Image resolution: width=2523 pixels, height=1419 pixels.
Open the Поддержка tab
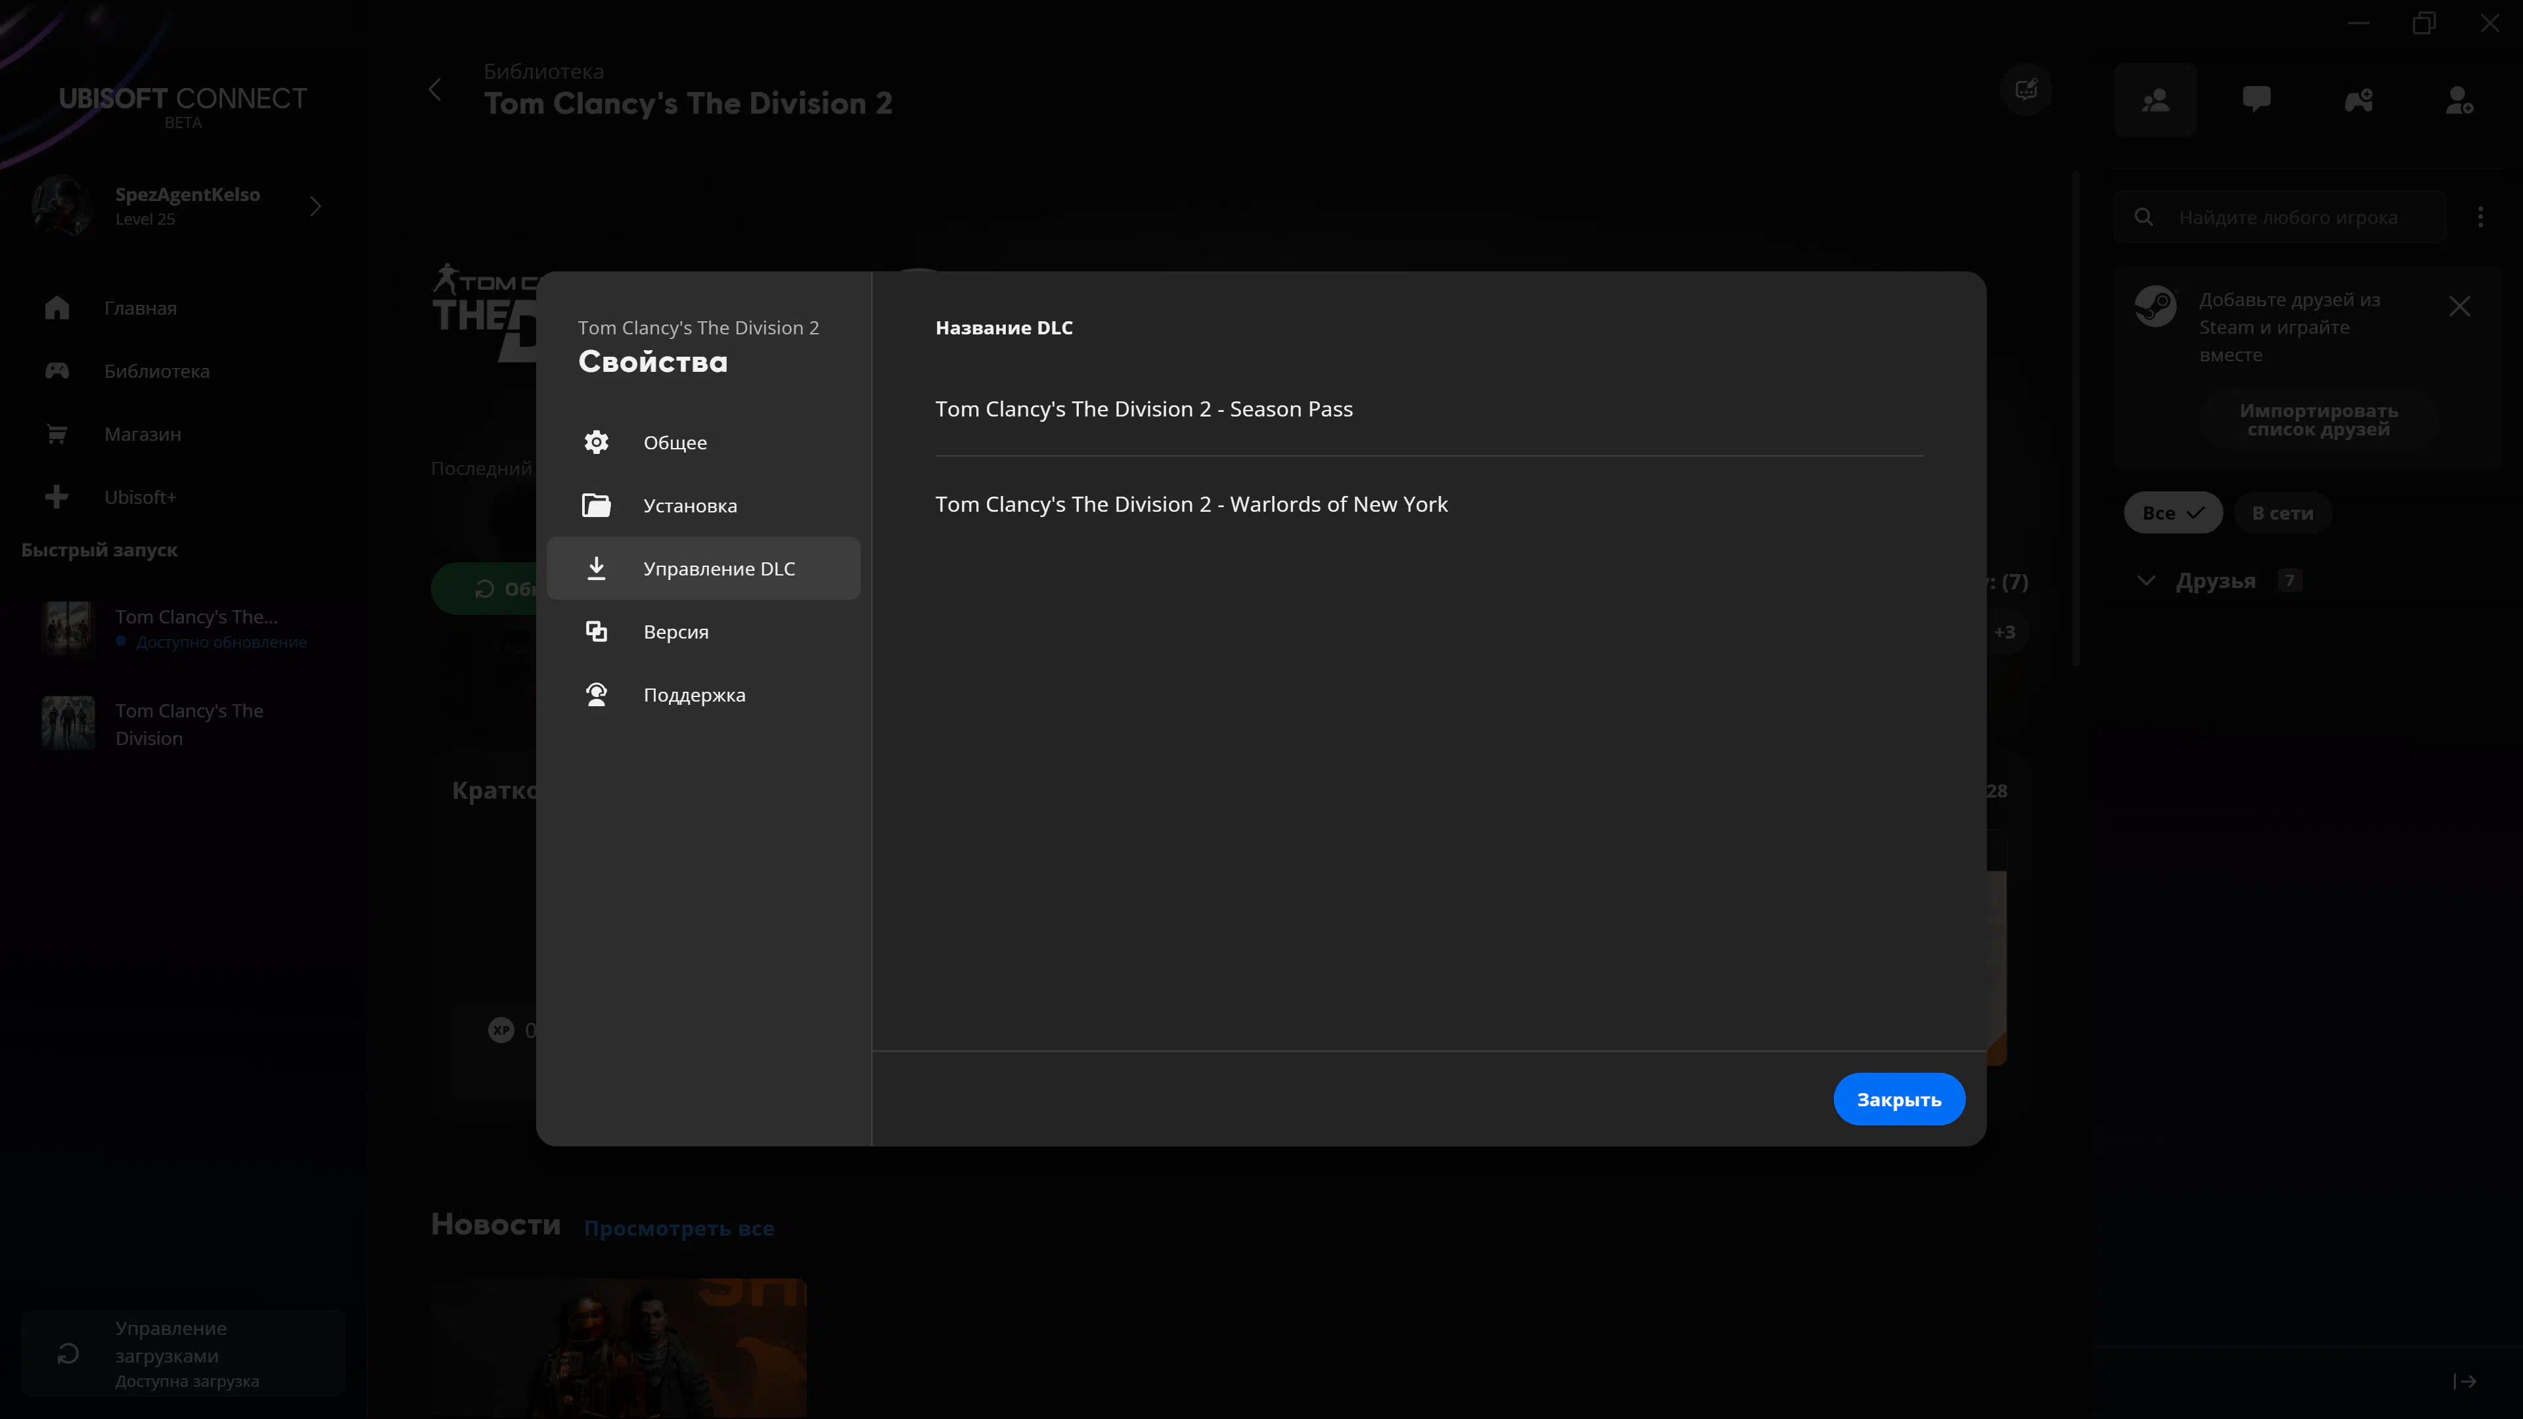(703, 694)
